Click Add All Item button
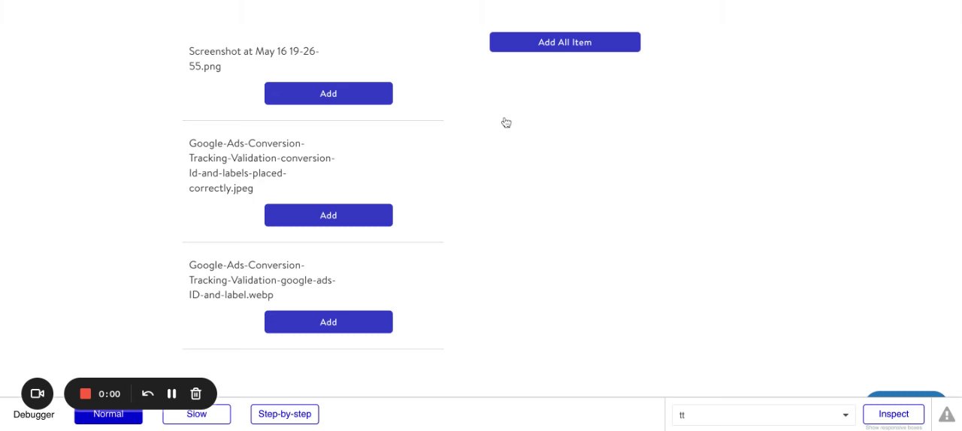 tap(564, 42)
